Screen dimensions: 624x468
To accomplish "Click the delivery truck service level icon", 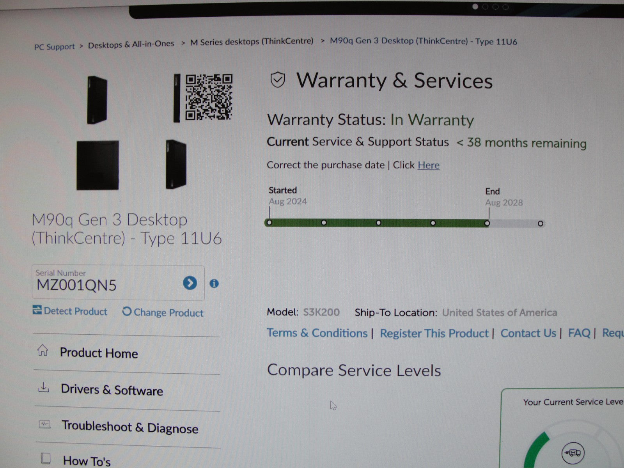I will (573, 453).
